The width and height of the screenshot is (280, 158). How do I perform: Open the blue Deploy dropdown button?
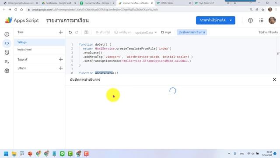point(215,20)
